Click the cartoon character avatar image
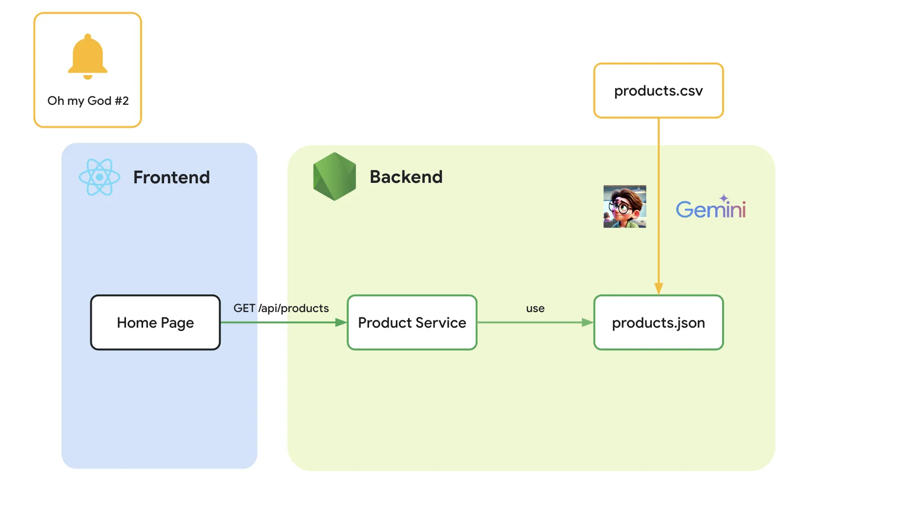Screen dimensions: 914x510 click(x=625, y=206)
